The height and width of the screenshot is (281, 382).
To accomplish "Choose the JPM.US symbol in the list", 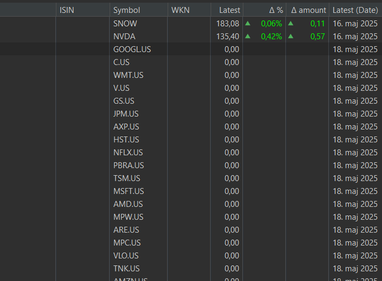I will (x=126, y=114).
